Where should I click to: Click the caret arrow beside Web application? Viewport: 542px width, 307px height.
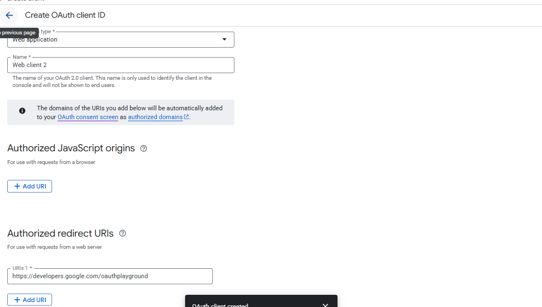(224, 39)
